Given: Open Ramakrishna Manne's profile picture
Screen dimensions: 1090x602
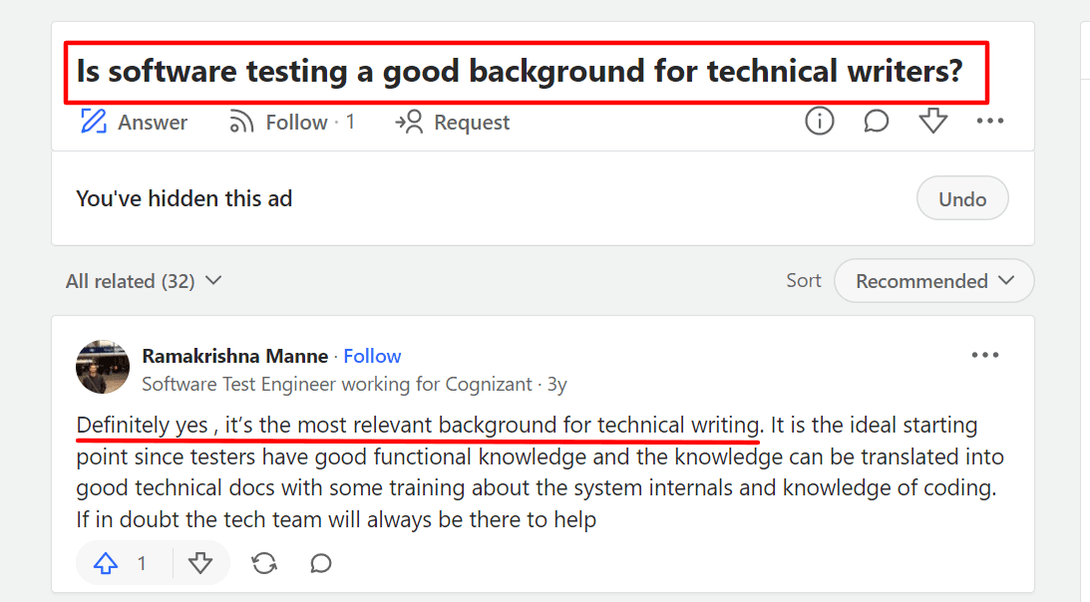Looking at the screenshot, I should point(103,367).
